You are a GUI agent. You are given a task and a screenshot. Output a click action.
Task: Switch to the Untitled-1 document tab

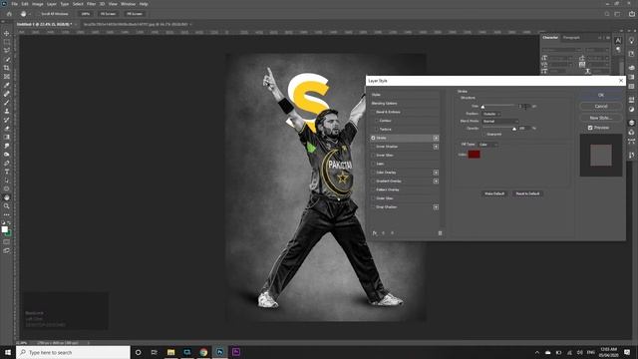coord(45,24)
